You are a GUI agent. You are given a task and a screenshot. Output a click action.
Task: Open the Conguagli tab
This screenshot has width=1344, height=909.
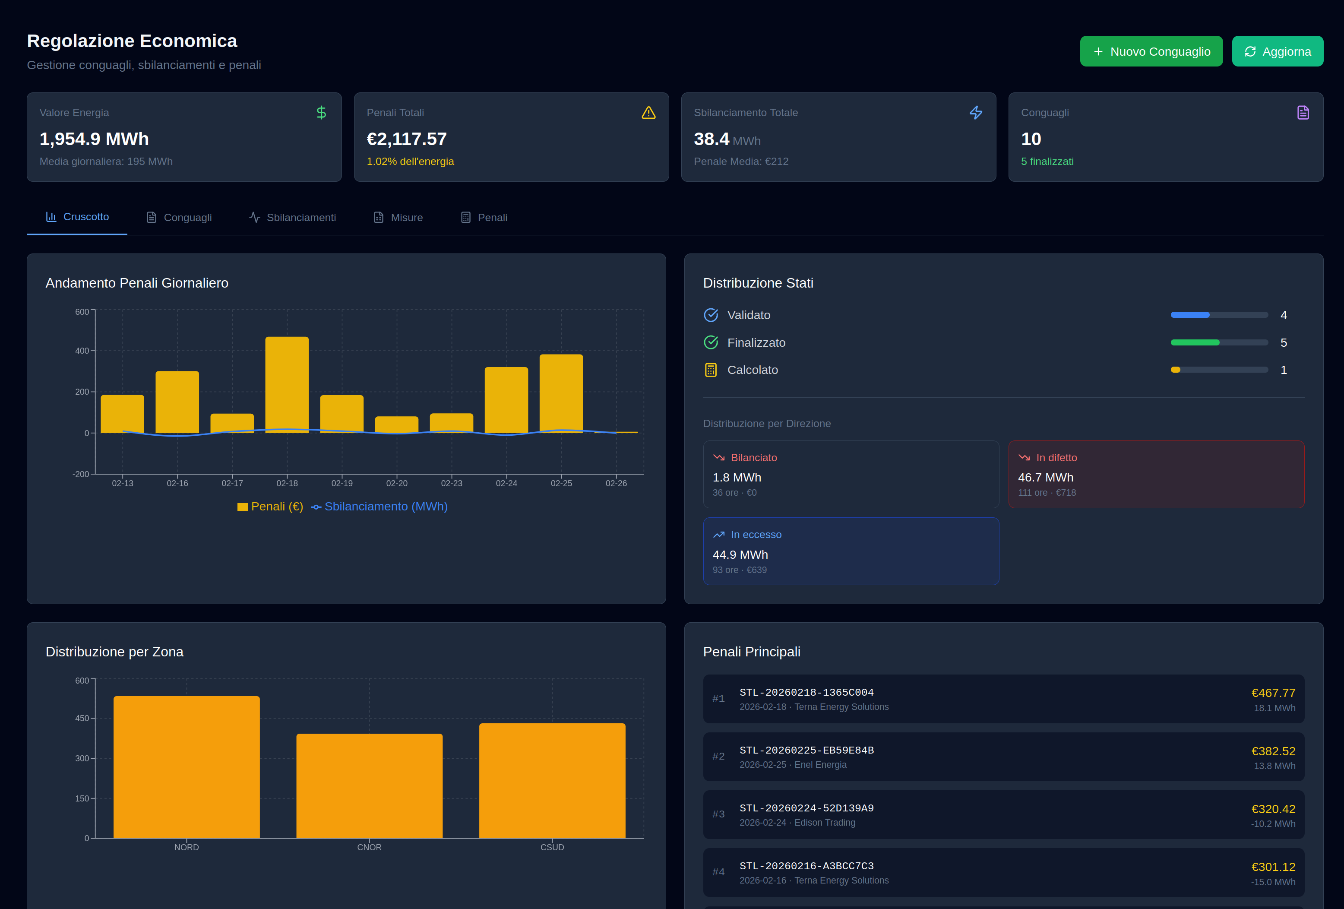click(x=179, y=218)
